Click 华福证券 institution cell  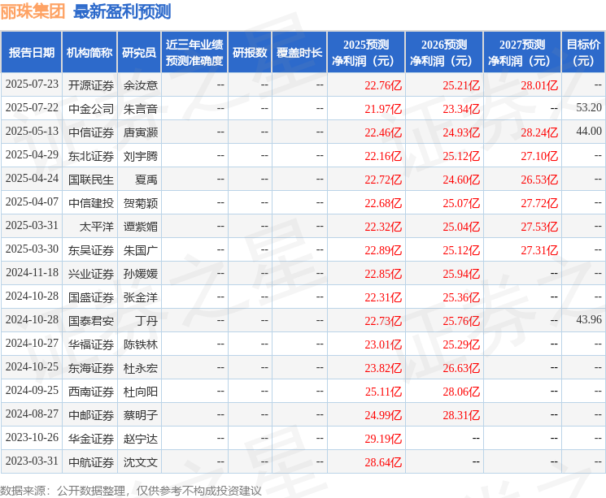91,344
